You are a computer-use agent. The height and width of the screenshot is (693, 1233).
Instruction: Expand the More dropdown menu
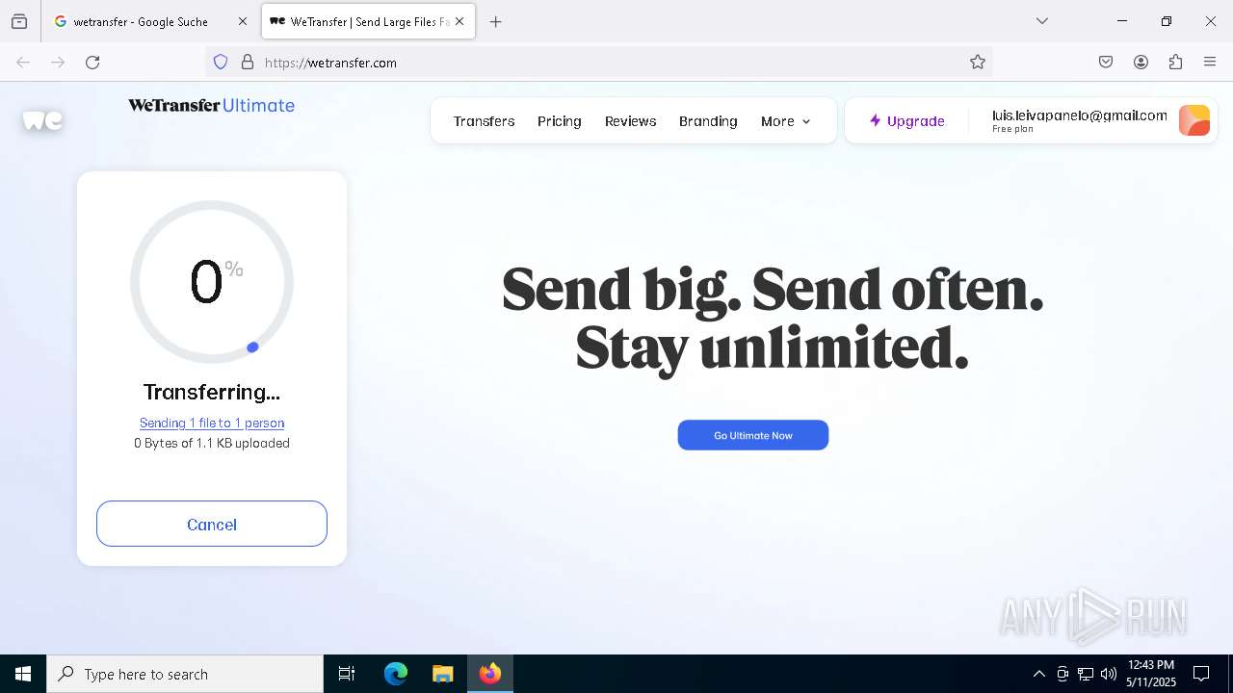786,121
